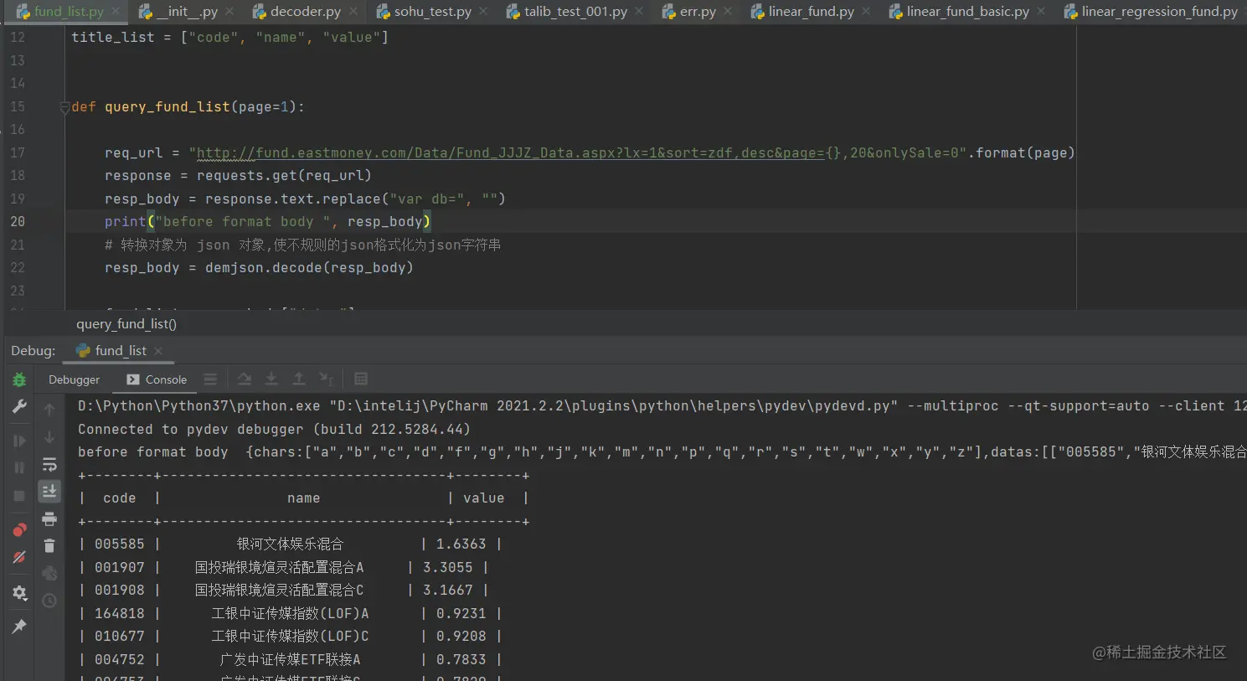Close the linear_fund_basic.py editor tab
Screen dimensions: 1247x681
coord(1041,12)
